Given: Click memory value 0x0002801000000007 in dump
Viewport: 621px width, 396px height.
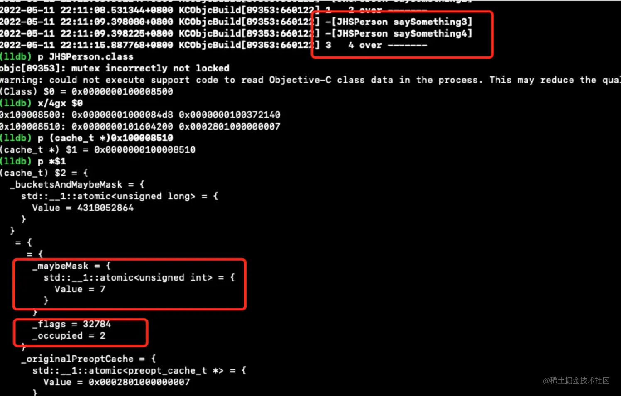Looking at the screenshot, I should (229, 126).
